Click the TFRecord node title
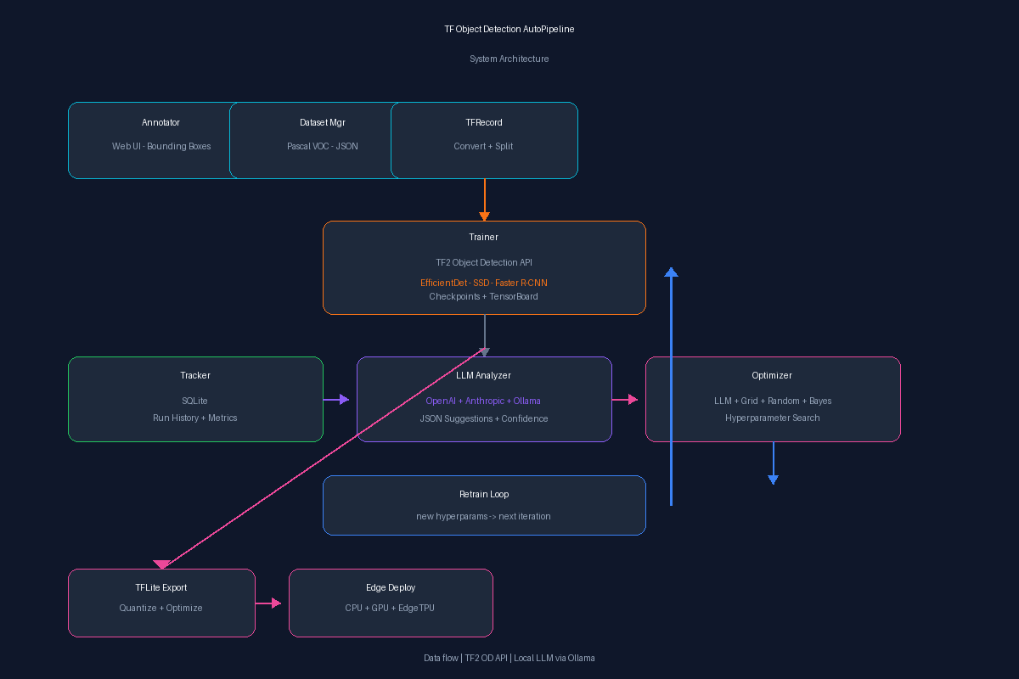The height and width of the screenshot is (679, 1019). point(484,123)
